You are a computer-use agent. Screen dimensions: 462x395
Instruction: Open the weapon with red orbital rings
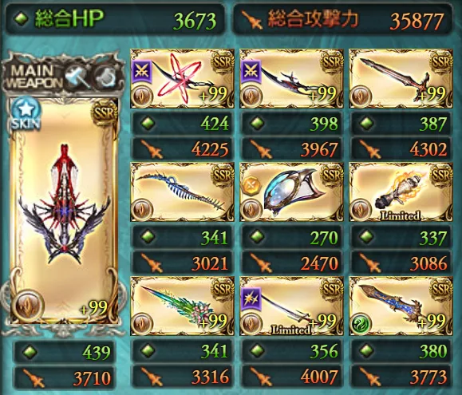183,78
